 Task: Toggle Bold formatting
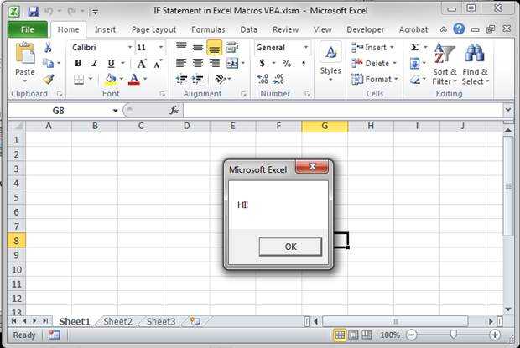pos(78,63)
